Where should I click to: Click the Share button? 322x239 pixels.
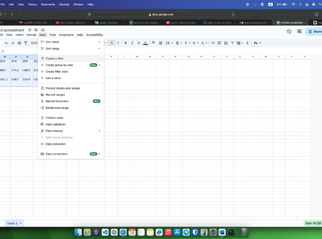tap(314, 31)
